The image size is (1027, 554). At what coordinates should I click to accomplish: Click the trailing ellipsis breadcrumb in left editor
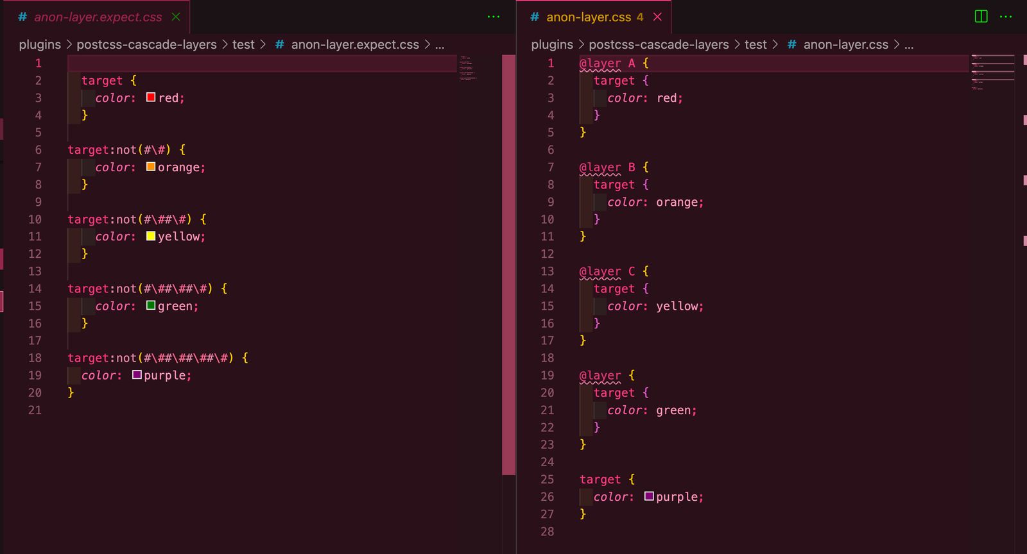pos(440,44)
